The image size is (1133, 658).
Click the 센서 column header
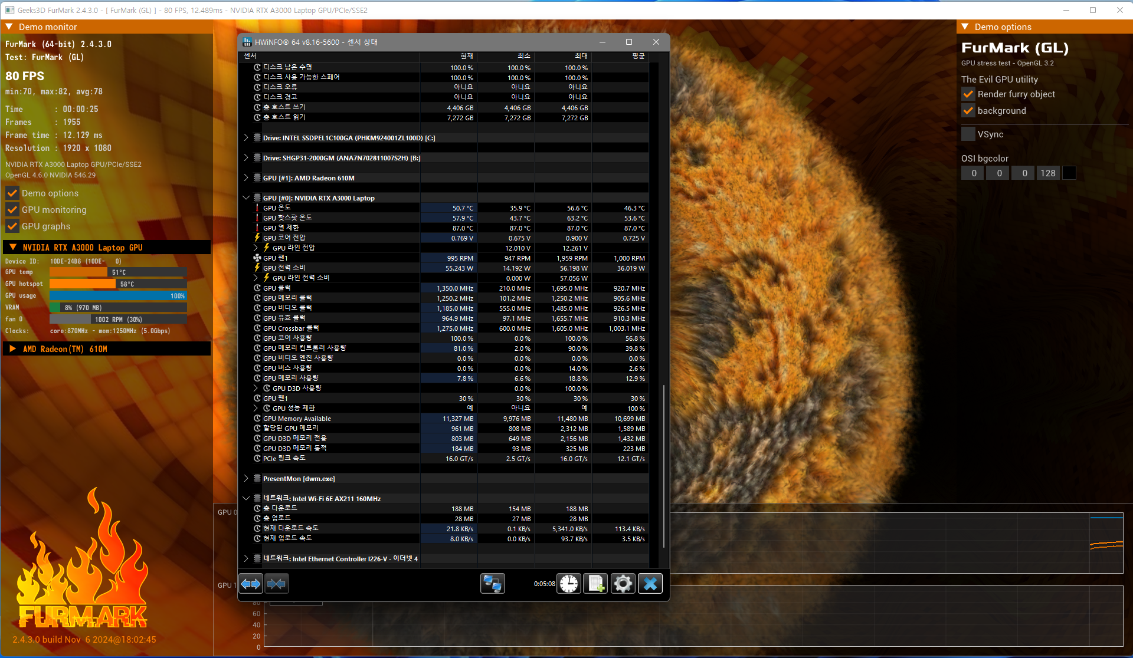329,57
